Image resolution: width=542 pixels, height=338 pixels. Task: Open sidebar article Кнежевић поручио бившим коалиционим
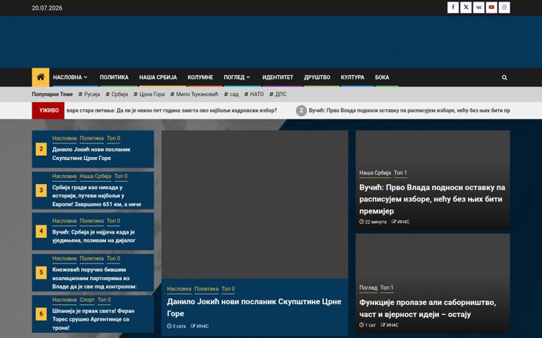94,278
